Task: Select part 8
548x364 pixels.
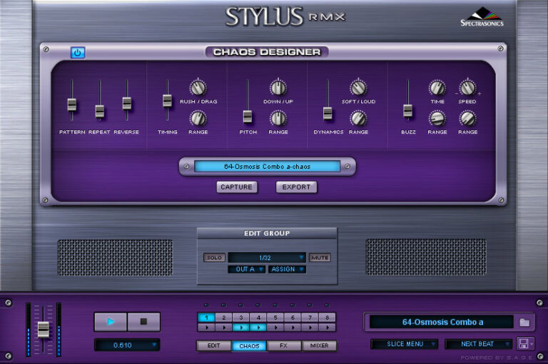Action: point(327,318)
